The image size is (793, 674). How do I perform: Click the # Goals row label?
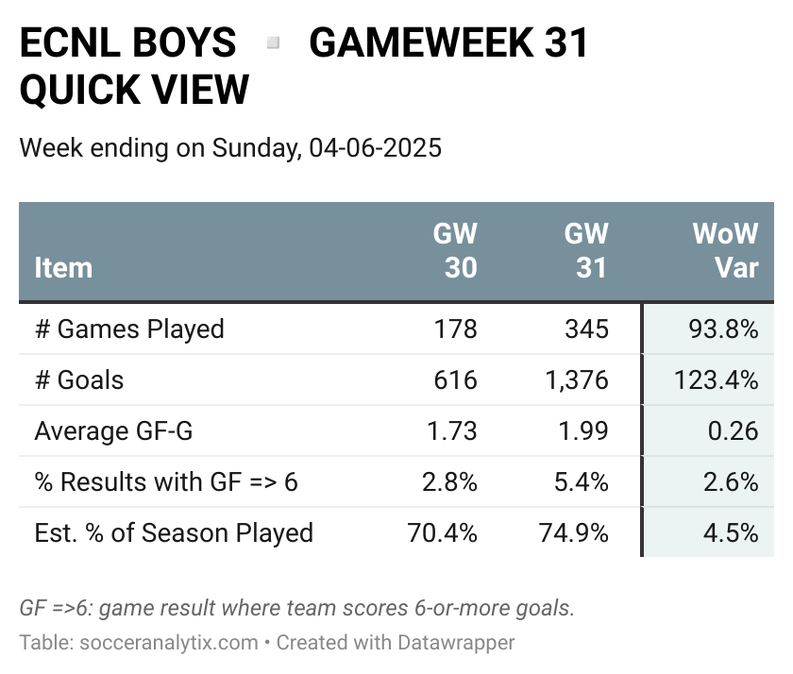point(79,379)
